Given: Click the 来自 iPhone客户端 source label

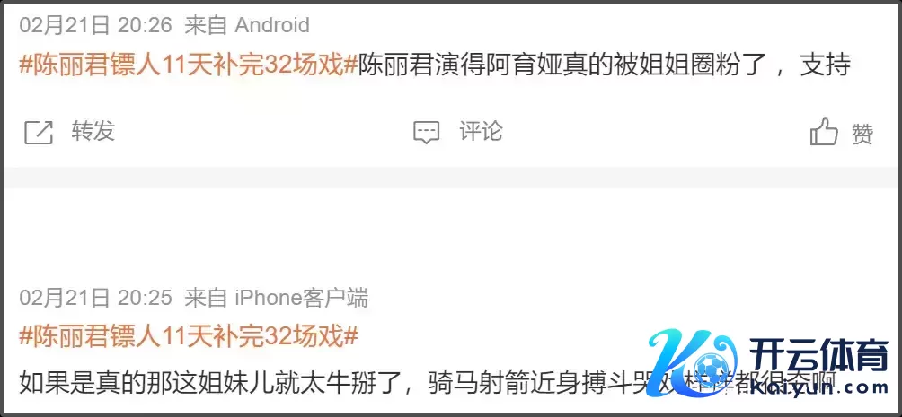Looking at the screenshot, I should (276, 298).
